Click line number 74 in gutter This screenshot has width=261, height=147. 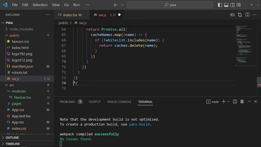tap(64, 83)
